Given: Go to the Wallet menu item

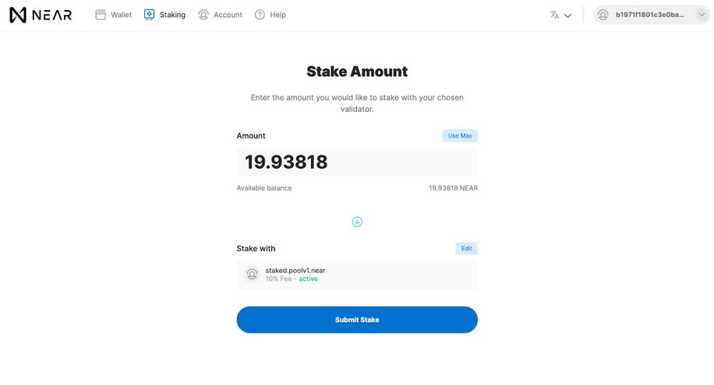Looking at the screenshot, I should (x=113, y=15).
